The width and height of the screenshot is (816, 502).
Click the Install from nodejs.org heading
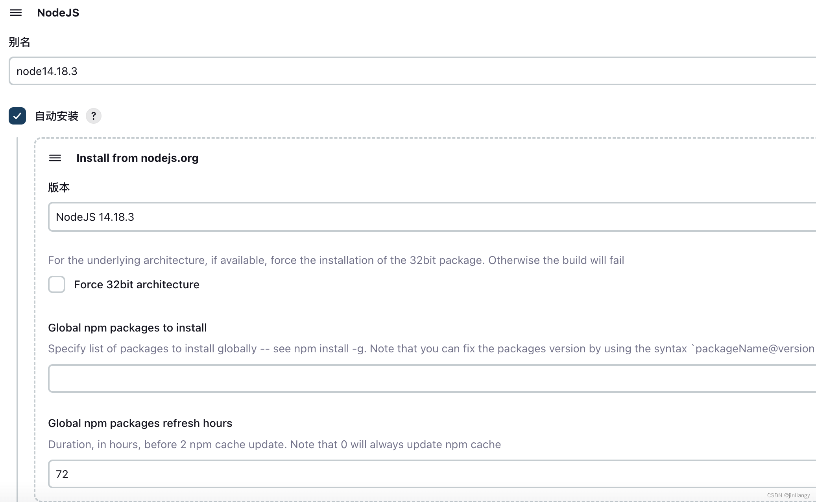[137, 158]
